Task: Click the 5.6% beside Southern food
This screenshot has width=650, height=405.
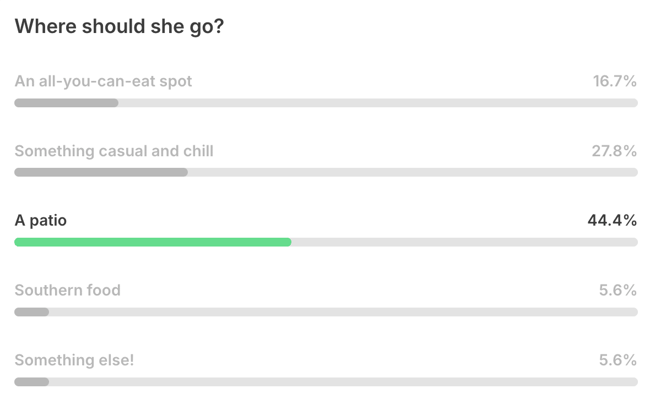Action: [x=618, y=291]
